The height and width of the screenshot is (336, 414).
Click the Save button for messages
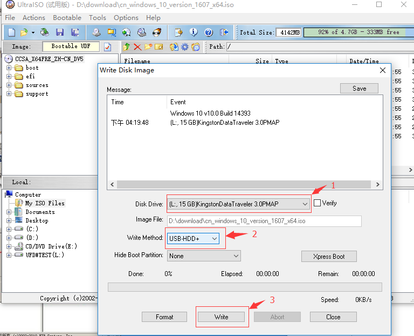(x=359, y=89)
